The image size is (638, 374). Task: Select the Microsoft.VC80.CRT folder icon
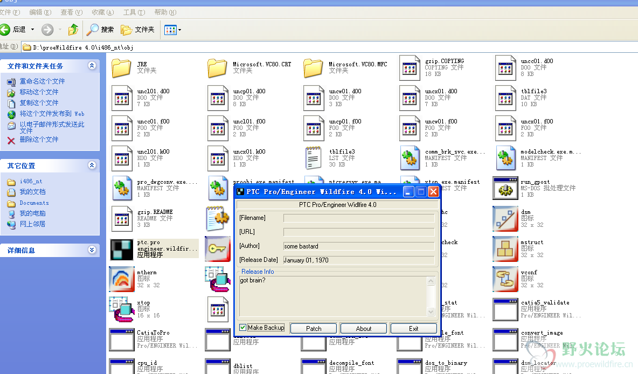click(x=217, y=68)
